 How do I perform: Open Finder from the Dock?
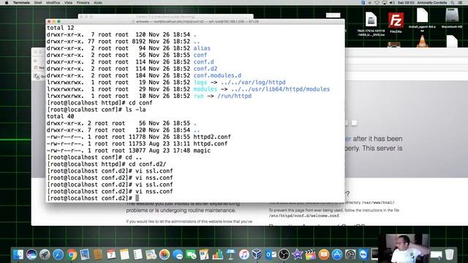click(18, 254)
